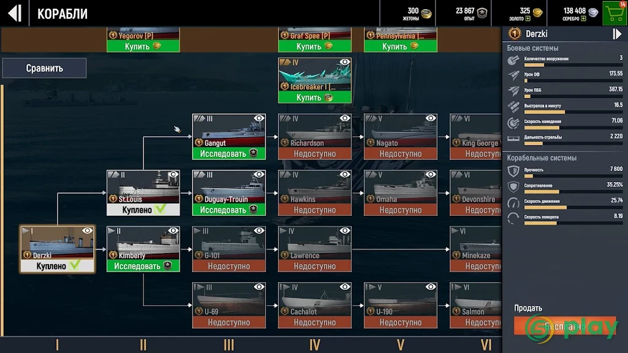Open the shop cart icon
Screen dimensions: 628x353
coord(615,13)
